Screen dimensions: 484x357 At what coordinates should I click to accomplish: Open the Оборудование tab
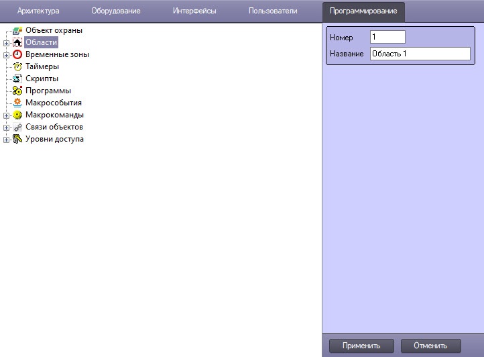click(x=115, y=11)
